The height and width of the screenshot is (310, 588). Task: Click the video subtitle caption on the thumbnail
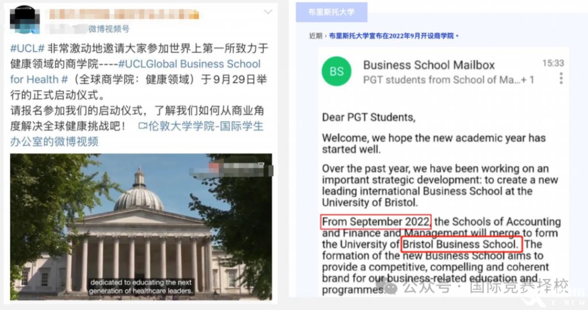click(x=141, y=287)
